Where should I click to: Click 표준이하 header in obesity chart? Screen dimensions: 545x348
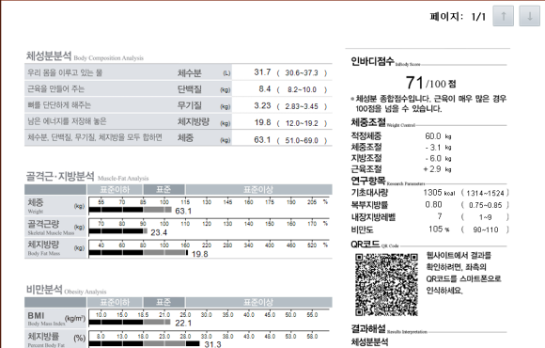(x=115, y=302)
